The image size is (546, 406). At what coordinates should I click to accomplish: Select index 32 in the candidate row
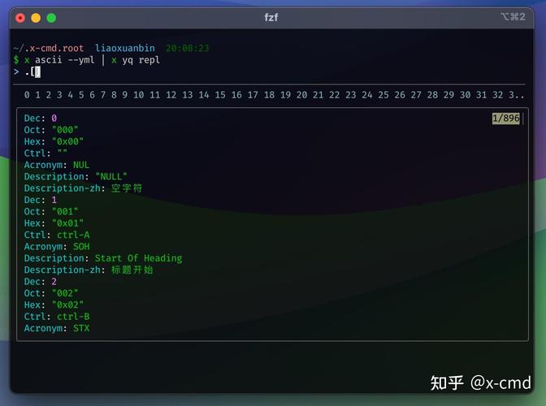pyautogui.click(x=497, y=95)
